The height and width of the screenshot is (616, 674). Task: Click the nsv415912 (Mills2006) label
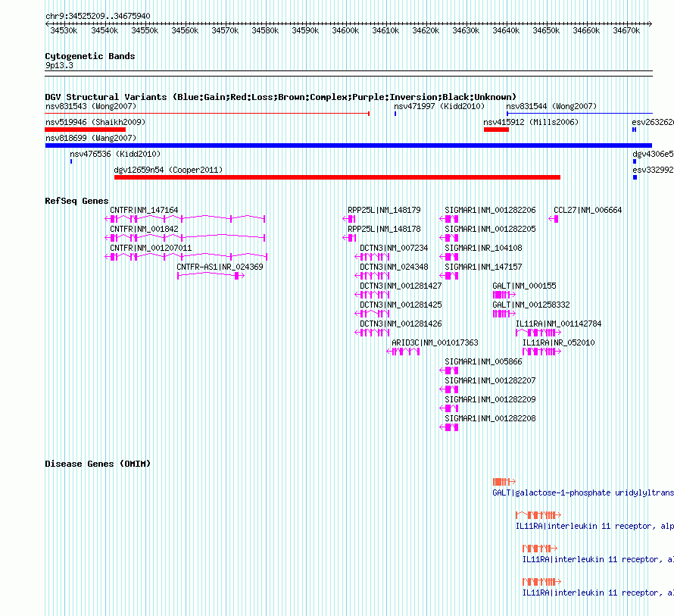531,122
